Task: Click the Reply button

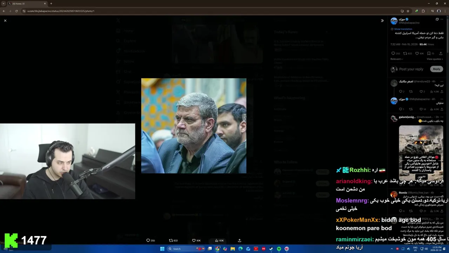Action: [436, 69]
